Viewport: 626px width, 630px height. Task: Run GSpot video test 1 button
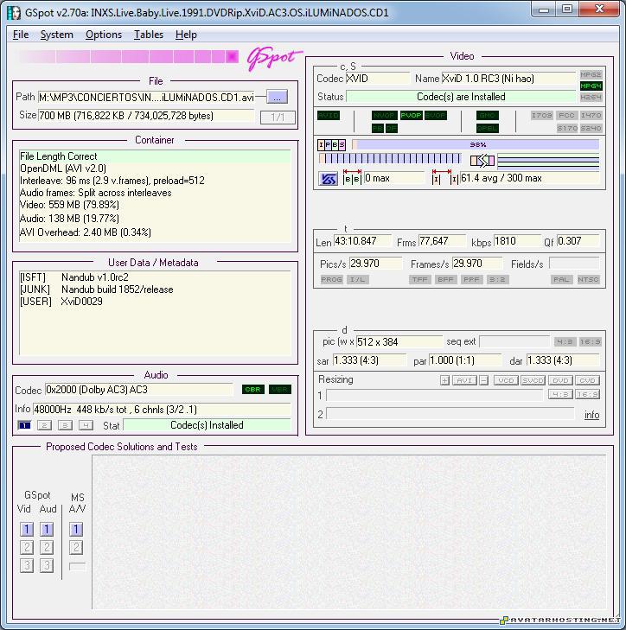27,530
